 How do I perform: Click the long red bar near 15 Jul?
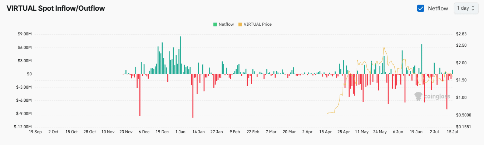coord(447,92)
